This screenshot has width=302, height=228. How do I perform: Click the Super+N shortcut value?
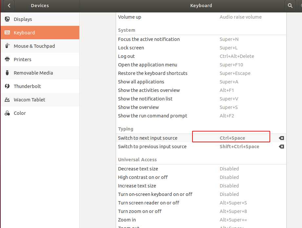(229, 39)
